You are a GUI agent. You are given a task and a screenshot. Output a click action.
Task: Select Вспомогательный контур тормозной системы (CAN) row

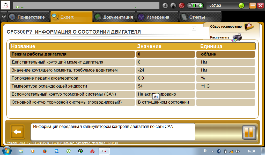72,94
